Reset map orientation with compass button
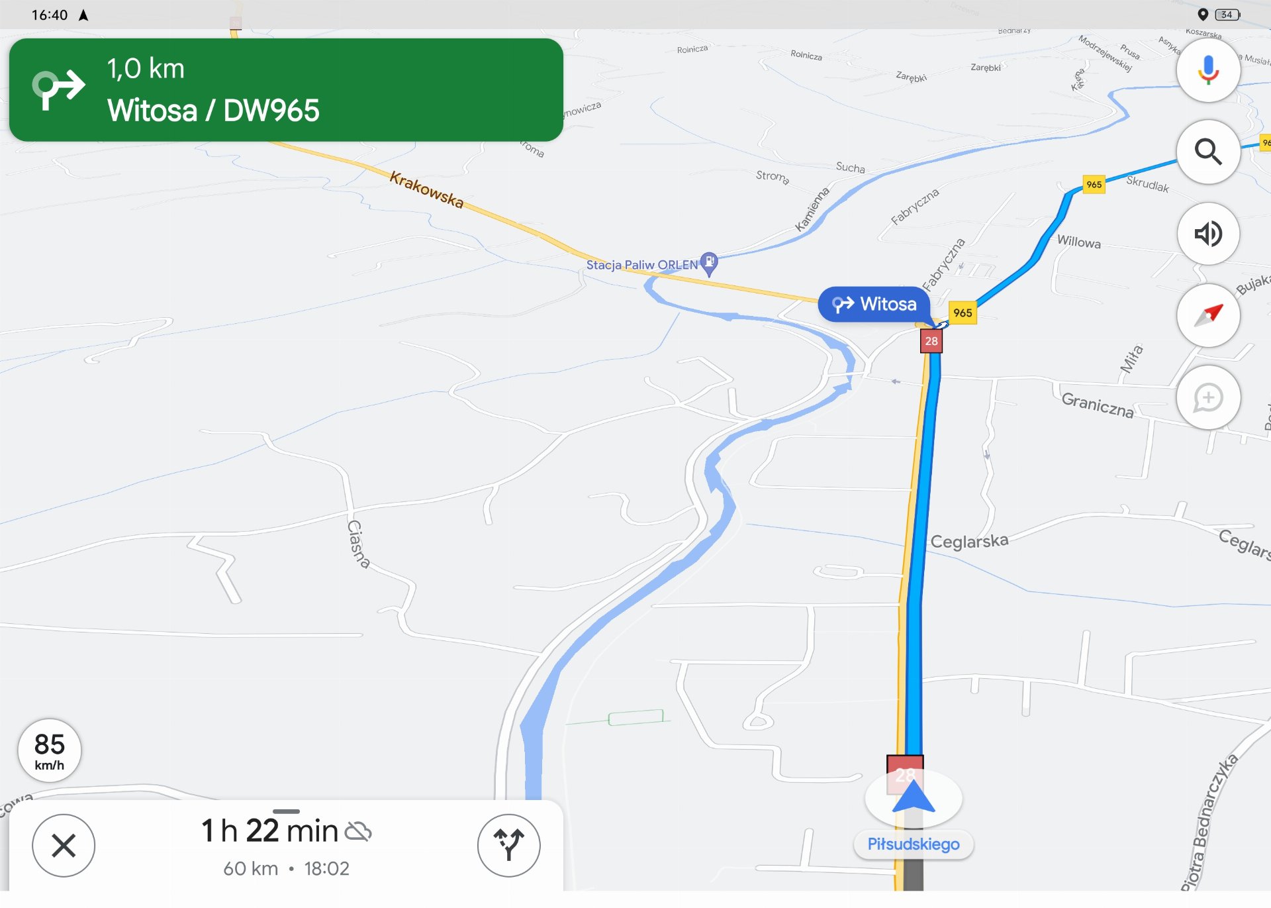1271x908 pixels. pos(1208,315)
